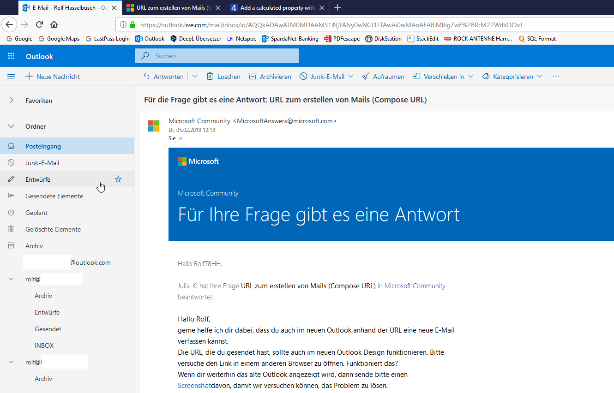Open the Verschieben in dropdown arrow
Viewport: 614px width, 393px height.
click(x=471, y=76)
